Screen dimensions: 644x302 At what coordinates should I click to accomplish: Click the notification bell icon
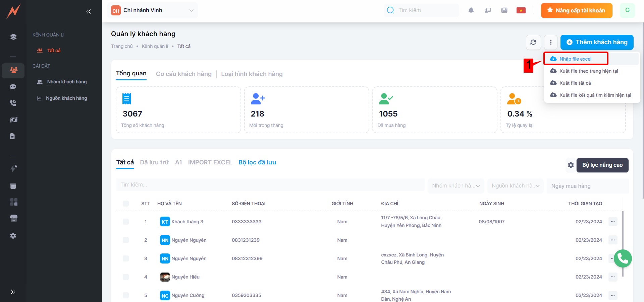[x=471, y=10]
